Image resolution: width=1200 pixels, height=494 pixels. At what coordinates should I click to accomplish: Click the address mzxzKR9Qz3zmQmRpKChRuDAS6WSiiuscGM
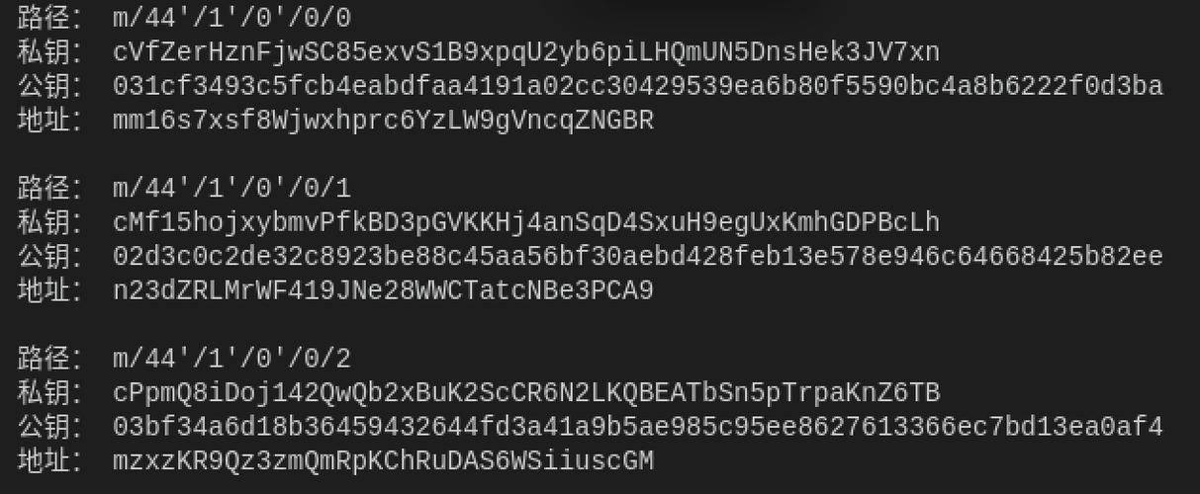point(383,461)
